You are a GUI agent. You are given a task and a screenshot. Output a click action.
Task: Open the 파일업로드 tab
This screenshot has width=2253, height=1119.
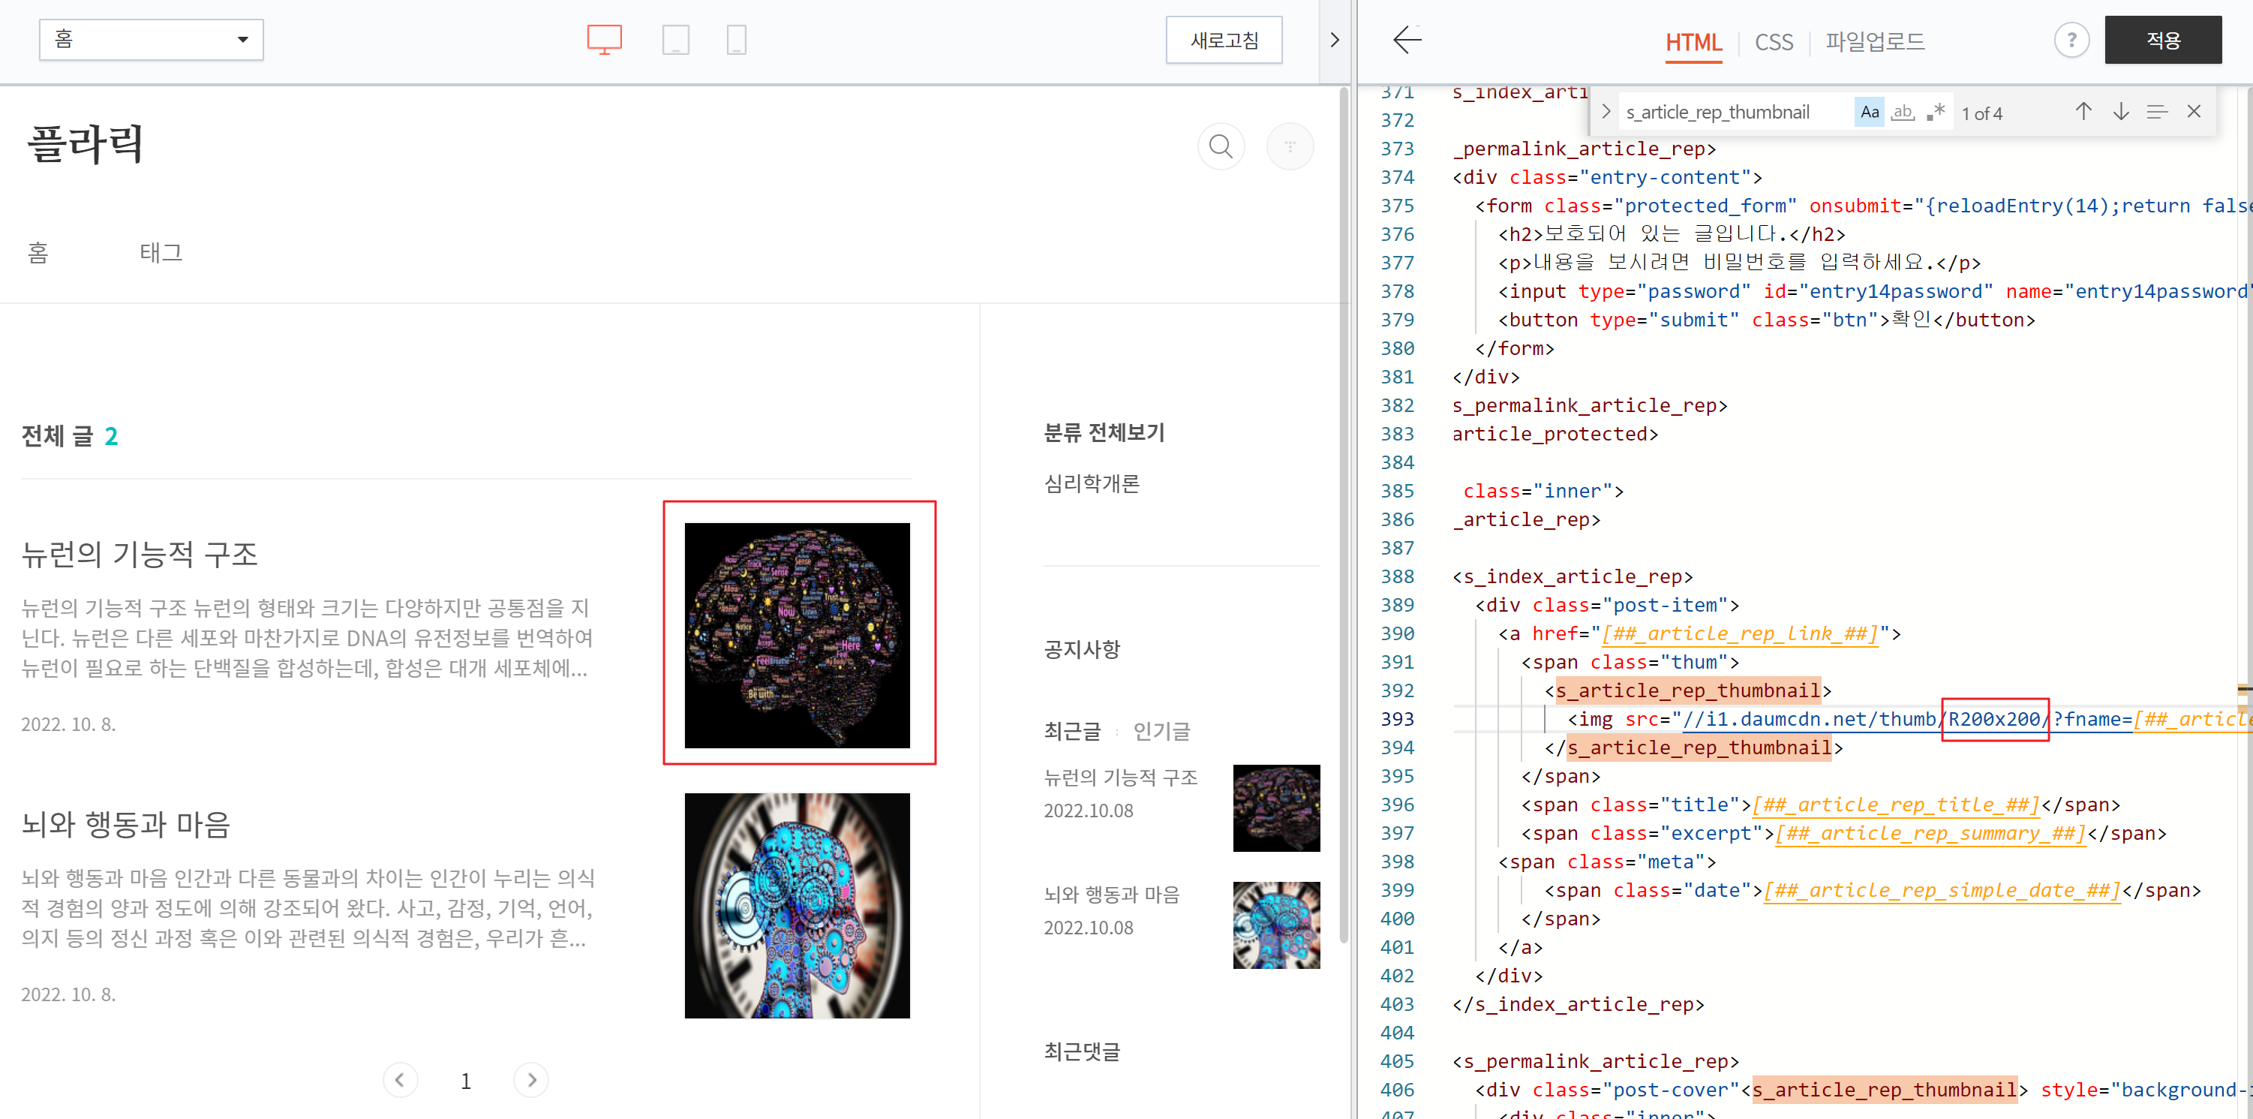tap(1874, 42)
